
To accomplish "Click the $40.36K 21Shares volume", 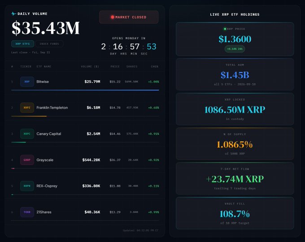I will click(x=92, y=212).
